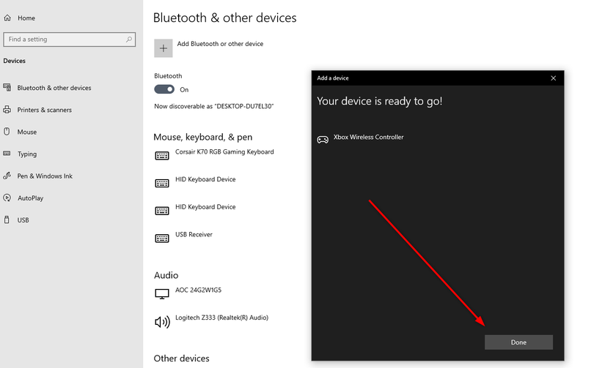Click the Printers & scanners printer icon

point(7,110)
